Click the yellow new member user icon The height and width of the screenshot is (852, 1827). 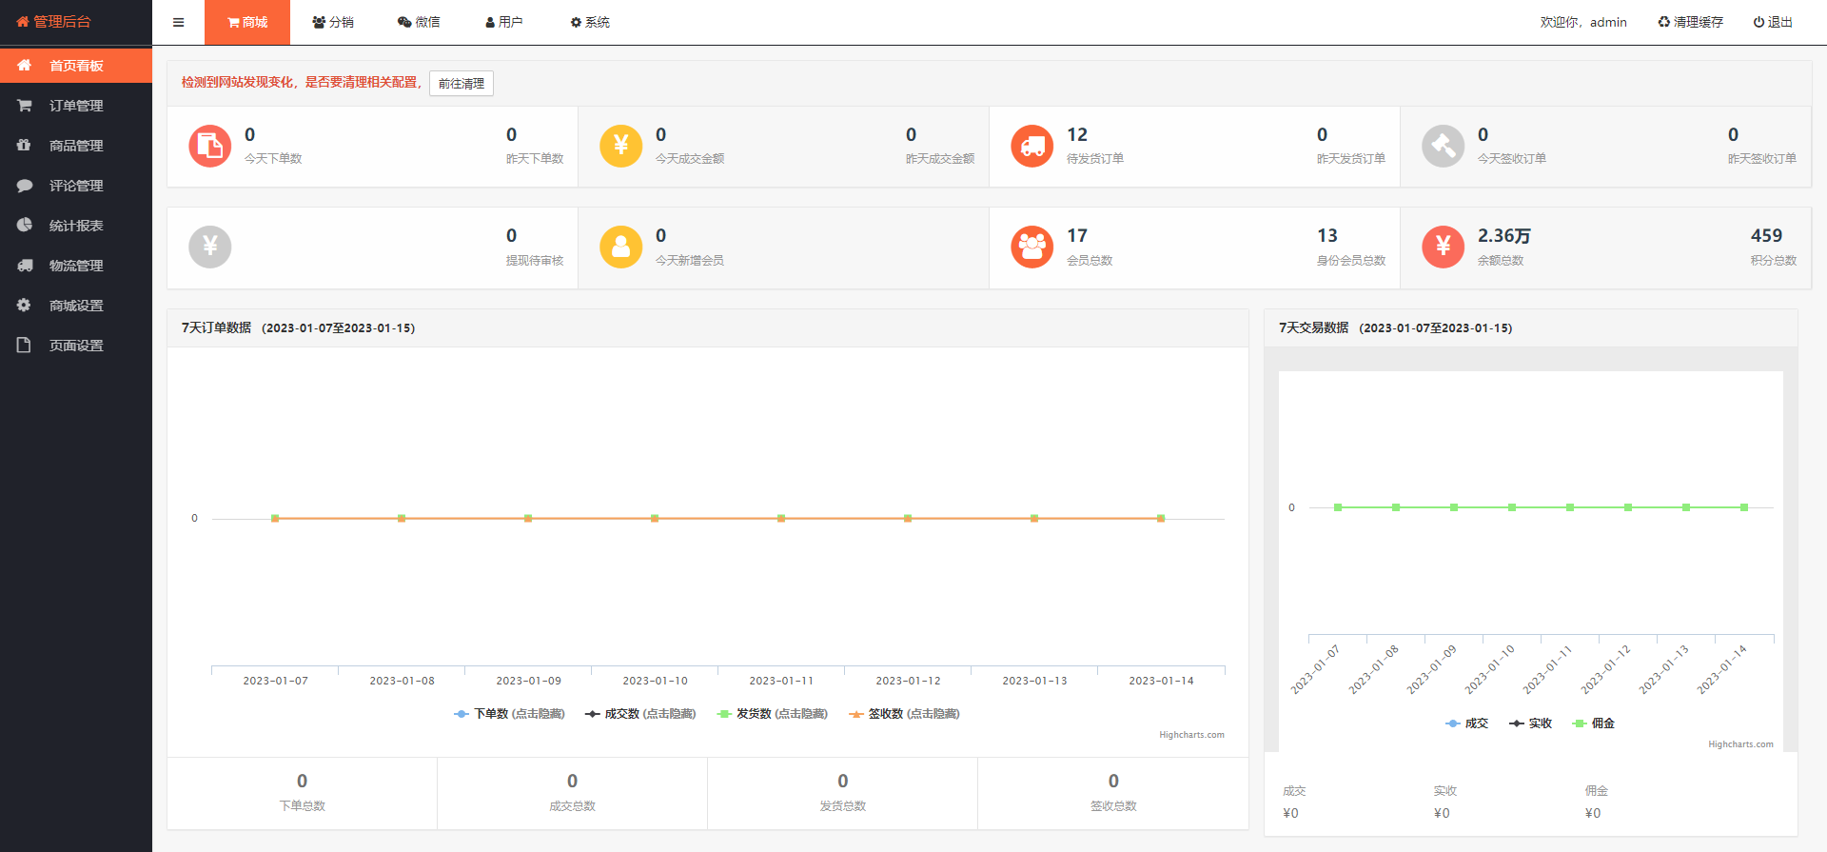click(620, 247)
